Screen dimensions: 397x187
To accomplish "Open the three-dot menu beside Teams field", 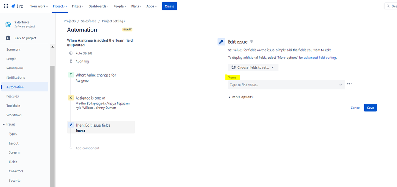I will [x=349, y=84].
